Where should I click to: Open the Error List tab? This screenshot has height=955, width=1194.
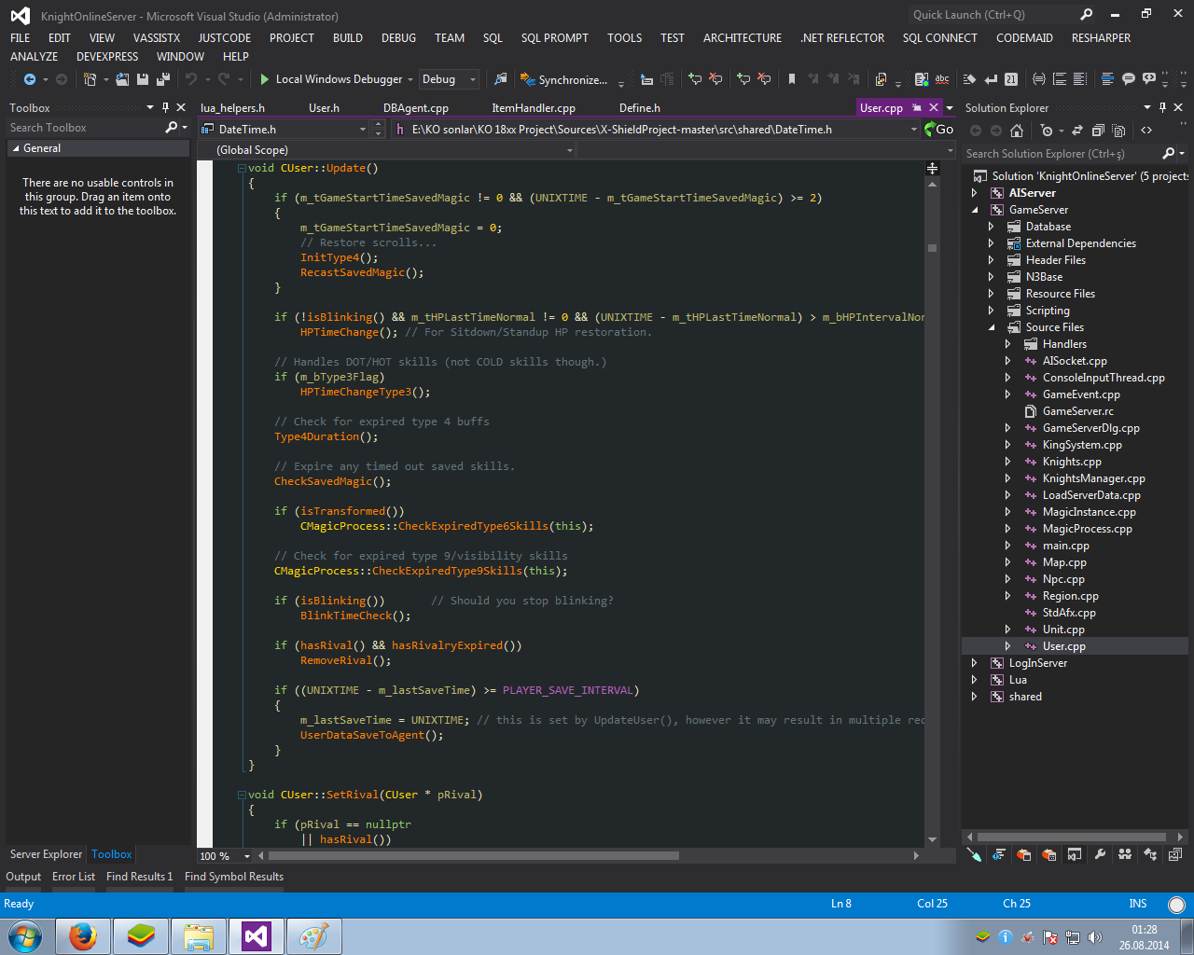[x=74, y=877]
